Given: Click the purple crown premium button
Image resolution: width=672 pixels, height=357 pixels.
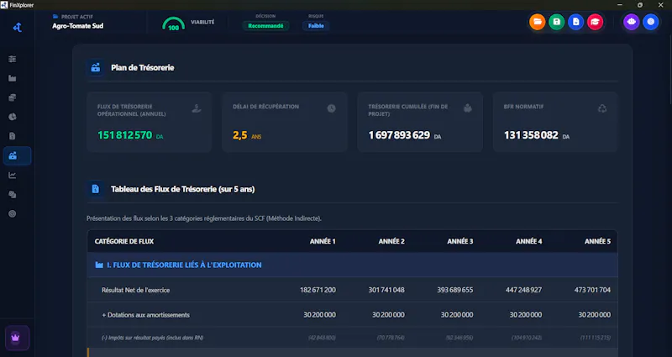Looking at the screenshot, I should click(x=17, y=338).
